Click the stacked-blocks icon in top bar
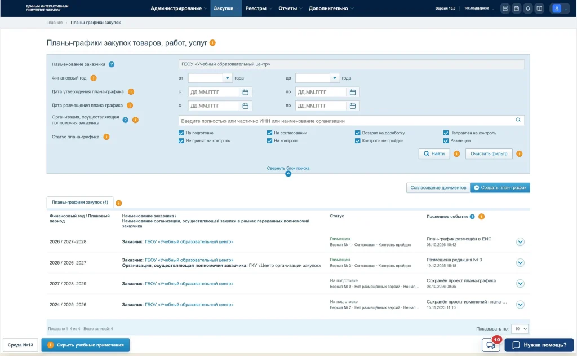The height and width of the screenshot is (356, 577). tap(505, 8)
